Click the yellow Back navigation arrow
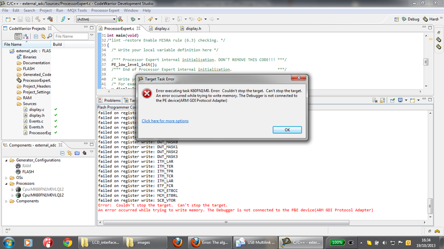Viewport: 444px width, 249px height. point(200,19)
